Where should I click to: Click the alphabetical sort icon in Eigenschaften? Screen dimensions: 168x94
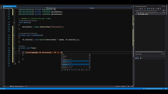point(138,58)
